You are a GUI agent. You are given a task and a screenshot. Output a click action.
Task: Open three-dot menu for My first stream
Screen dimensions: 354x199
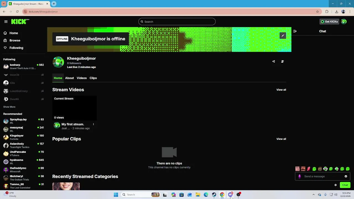coord(93,124)
